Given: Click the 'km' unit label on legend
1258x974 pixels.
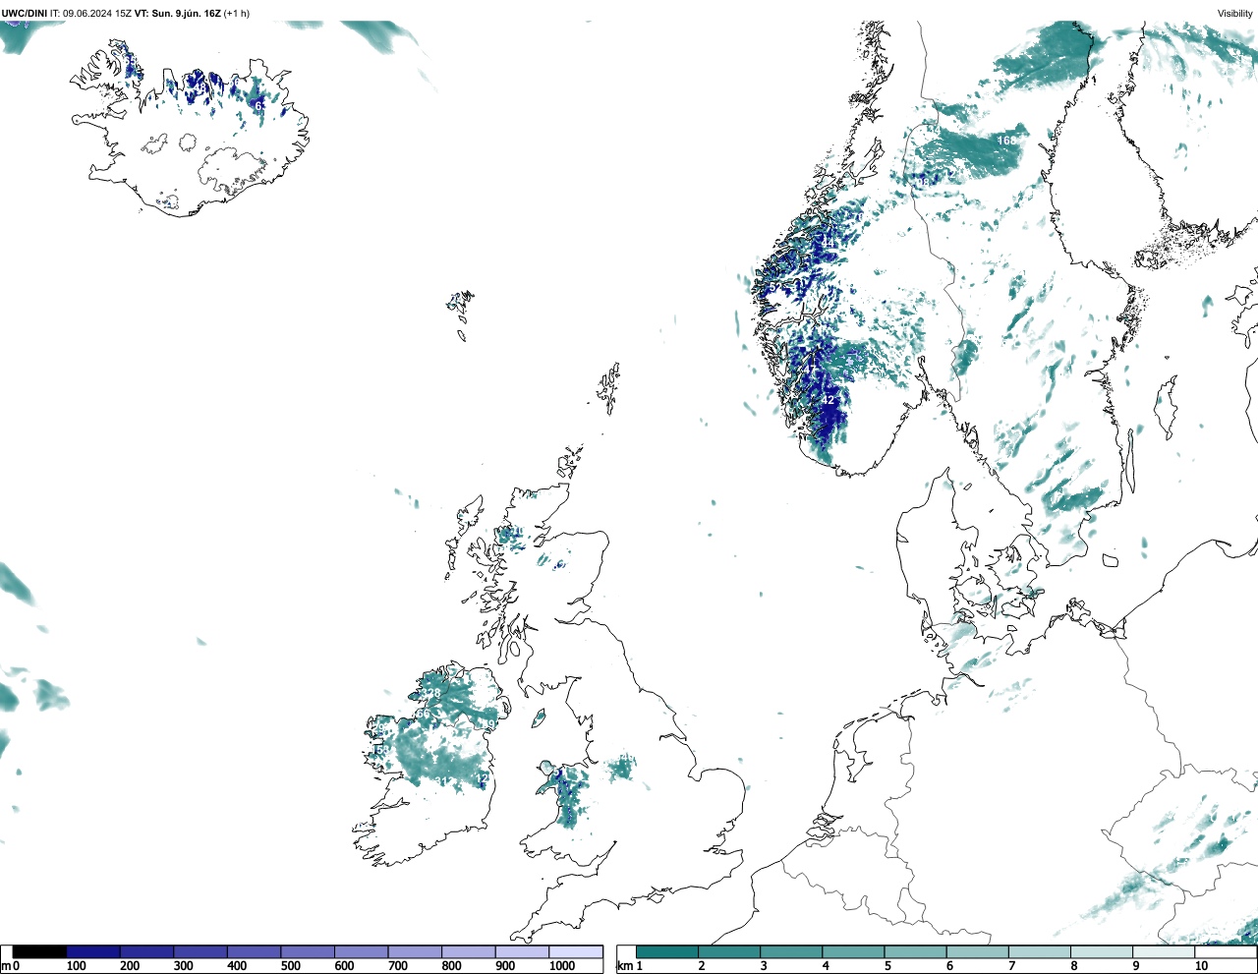Looking at the screenshot, I should coord(624,966).
